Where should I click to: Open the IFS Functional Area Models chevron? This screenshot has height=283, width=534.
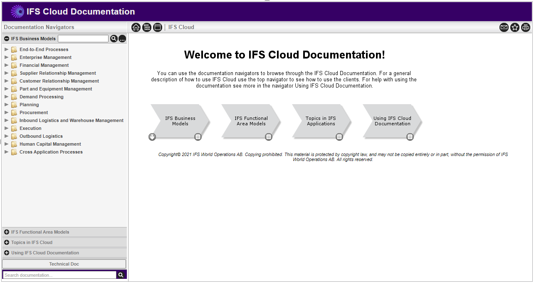(251, 121)
